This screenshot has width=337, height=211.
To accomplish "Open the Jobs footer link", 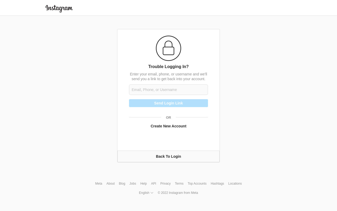I will pos(133,184).
